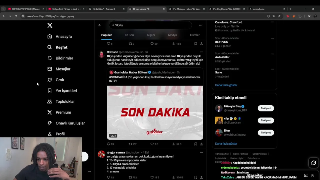
Task: Like the top post with 29 likes
Action: point(154,44)
